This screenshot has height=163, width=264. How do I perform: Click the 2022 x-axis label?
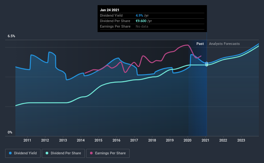[223, 140]
